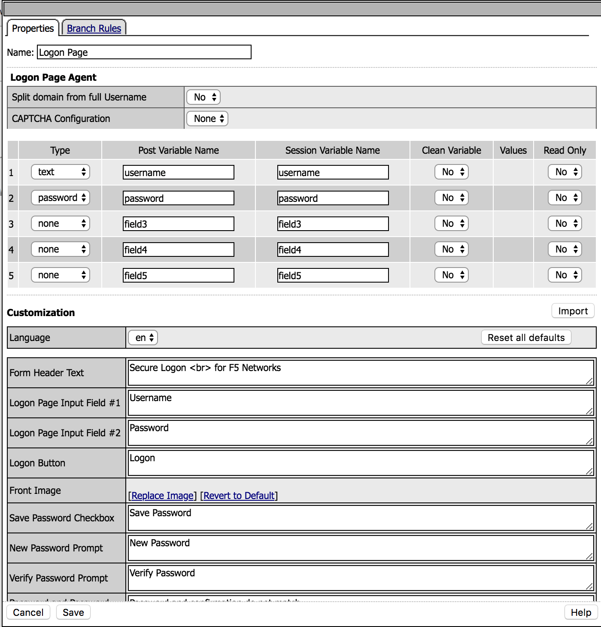Click the Replace Image link

point(162,496)
